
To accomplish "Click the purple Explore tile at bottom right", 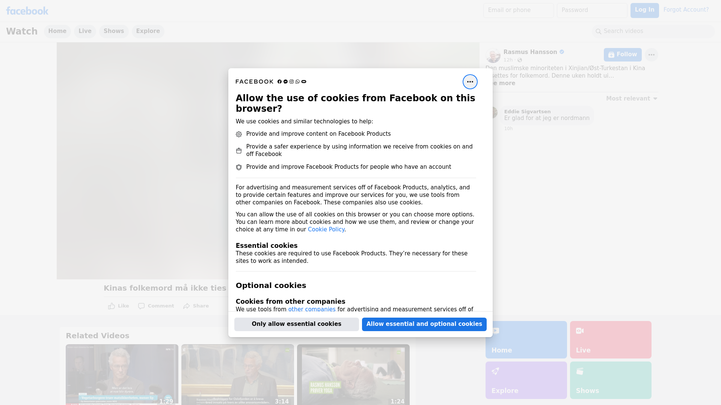I will coord(526,380).
